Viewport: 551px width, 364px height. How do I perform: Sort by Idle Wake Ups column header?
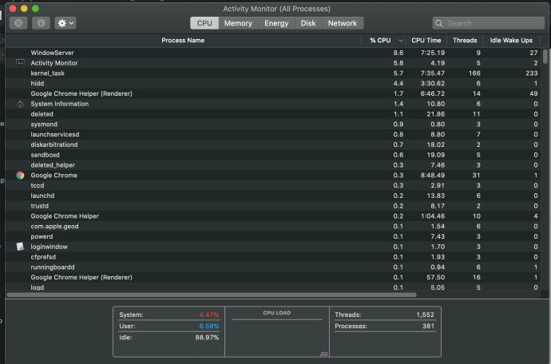click(511, 41)
